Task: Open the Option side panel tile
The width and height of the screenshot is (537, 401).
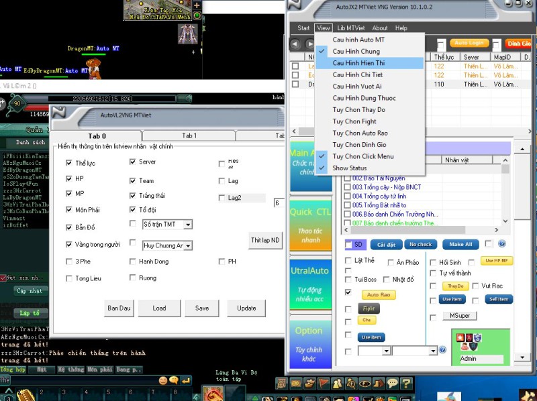Action: pos(309,341)
